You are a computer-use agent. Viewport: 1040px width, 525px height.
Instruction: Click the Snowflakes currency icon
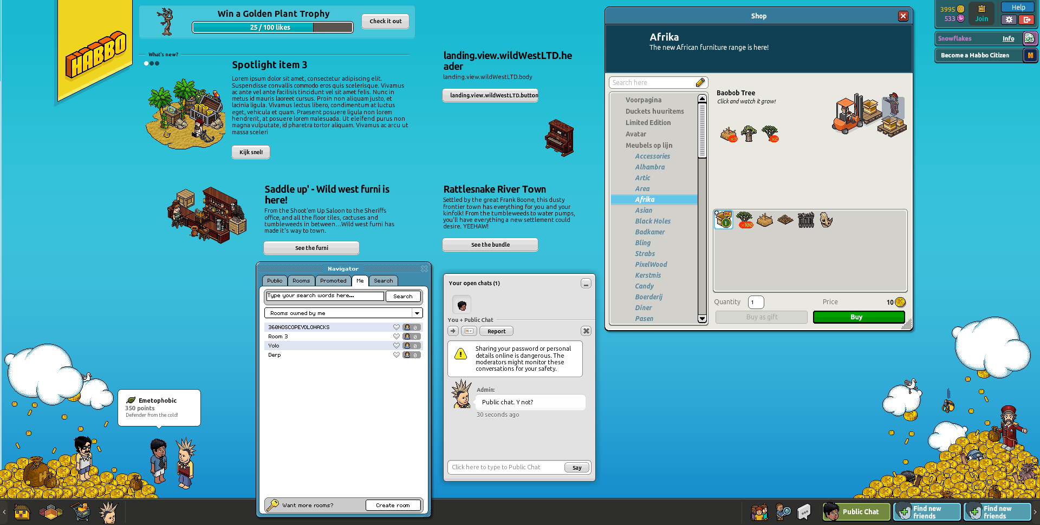[1030, 38]
